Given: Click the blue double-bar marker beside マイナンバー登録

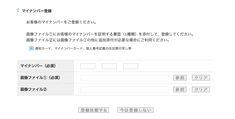Looking at the screenshot, I should 18,10.
